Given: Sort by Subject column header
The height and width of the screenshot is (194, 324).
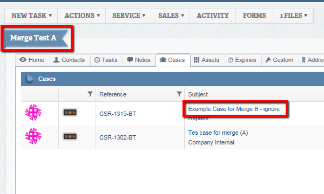Looking at the screenshot, I should coord(198,94).
